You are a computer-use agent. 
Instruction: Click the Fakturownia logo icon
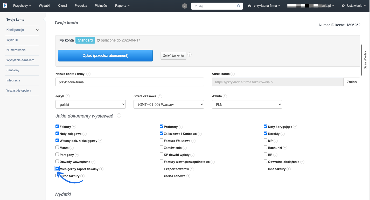tap(5, 6)
